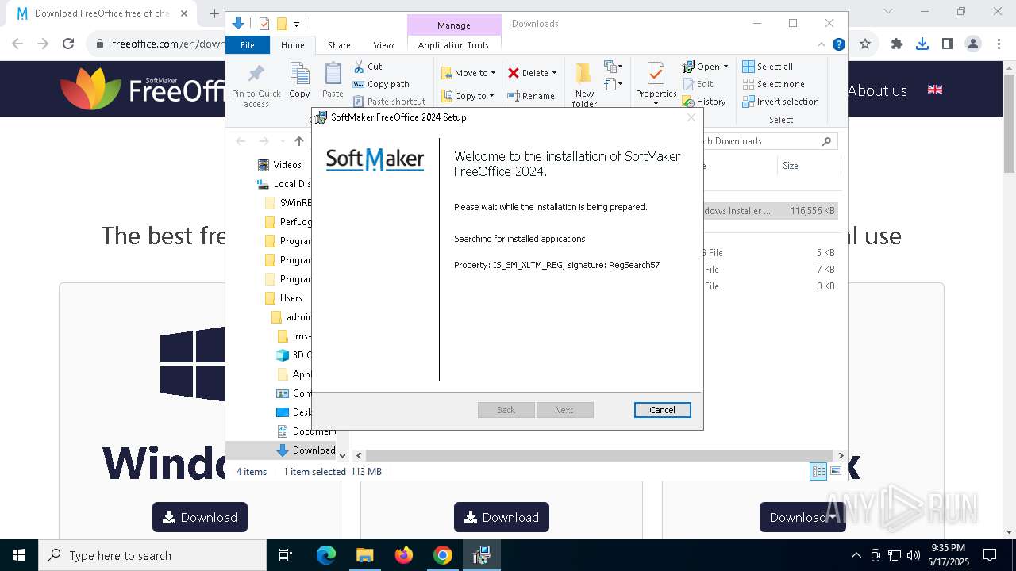This screenshot has height=571, width=1016.
Task: Open the Share ribbon tab
Action: (339, 45)
